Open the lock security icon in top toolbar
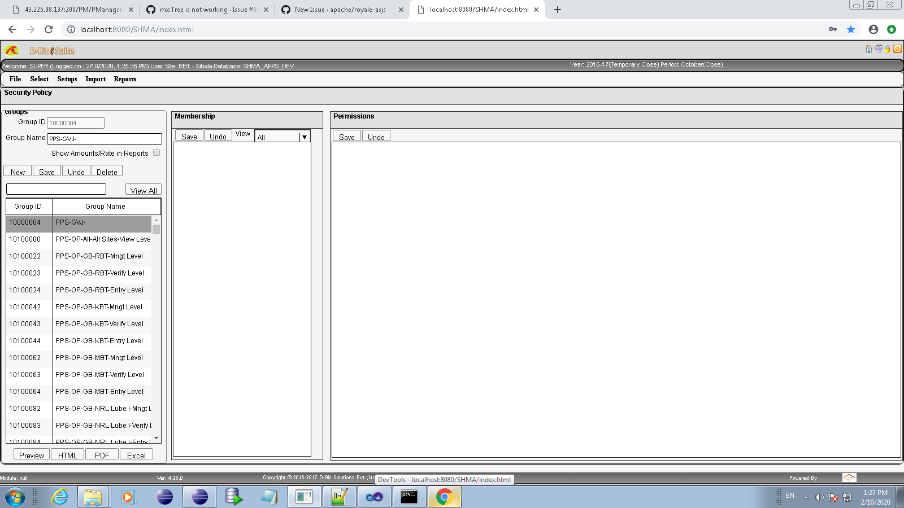The height and width of the screenshot is (508, 904). [888, 49]
